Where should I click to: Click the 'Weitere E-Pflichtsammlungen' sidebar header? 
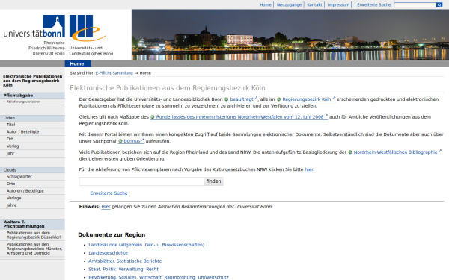click(x=32, y=224)
